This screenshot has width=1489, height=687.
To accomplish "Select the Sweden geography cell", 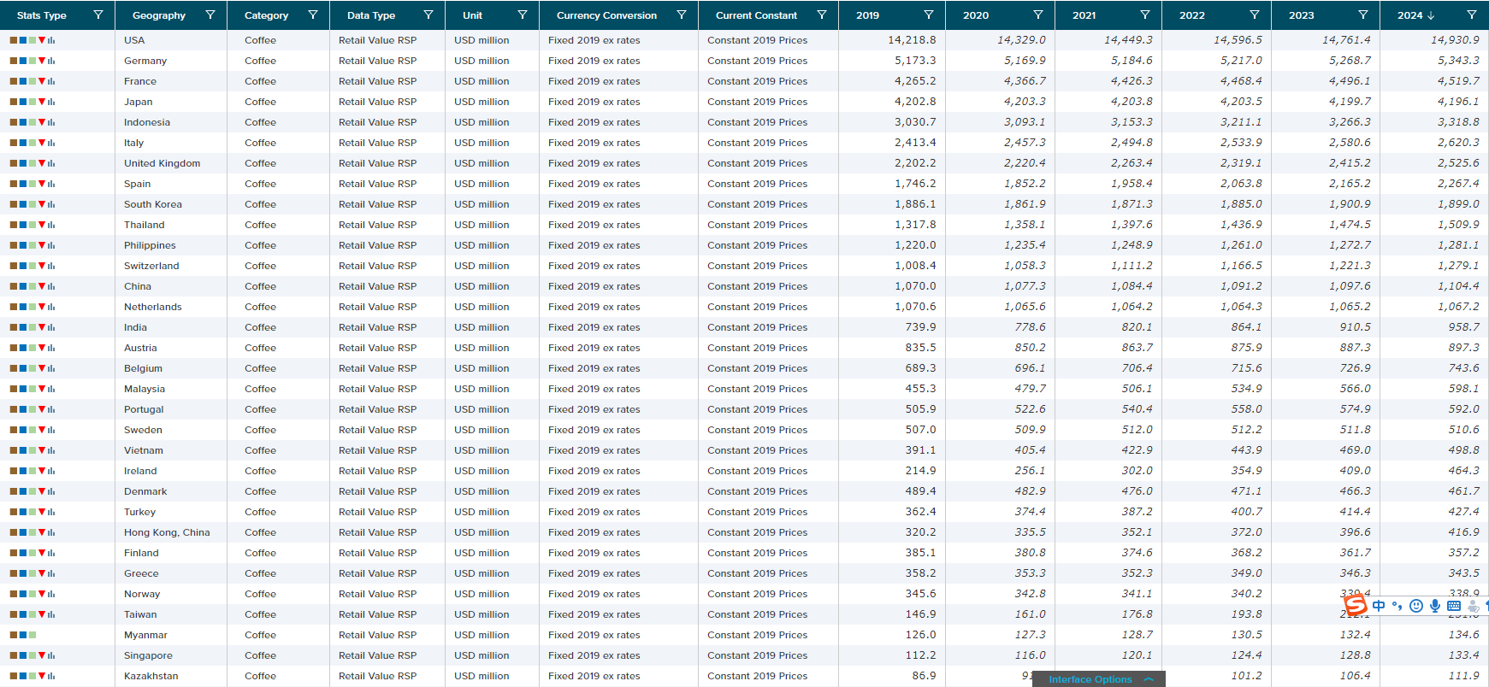I will point(171,430).
